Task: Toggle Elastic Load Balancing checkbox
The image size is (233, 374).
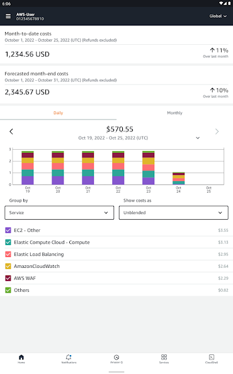Action: (8, 254)
